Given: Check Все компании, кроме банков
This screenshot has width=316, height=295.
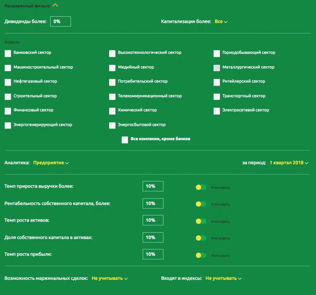Looking at the screenshot, I should 125,140.
